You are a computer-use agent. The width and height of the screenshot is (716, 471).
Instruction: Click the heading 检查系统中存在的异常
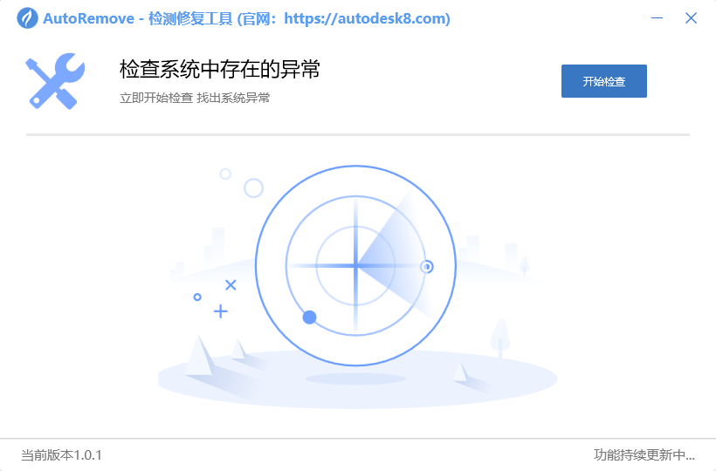click(220, 69)
